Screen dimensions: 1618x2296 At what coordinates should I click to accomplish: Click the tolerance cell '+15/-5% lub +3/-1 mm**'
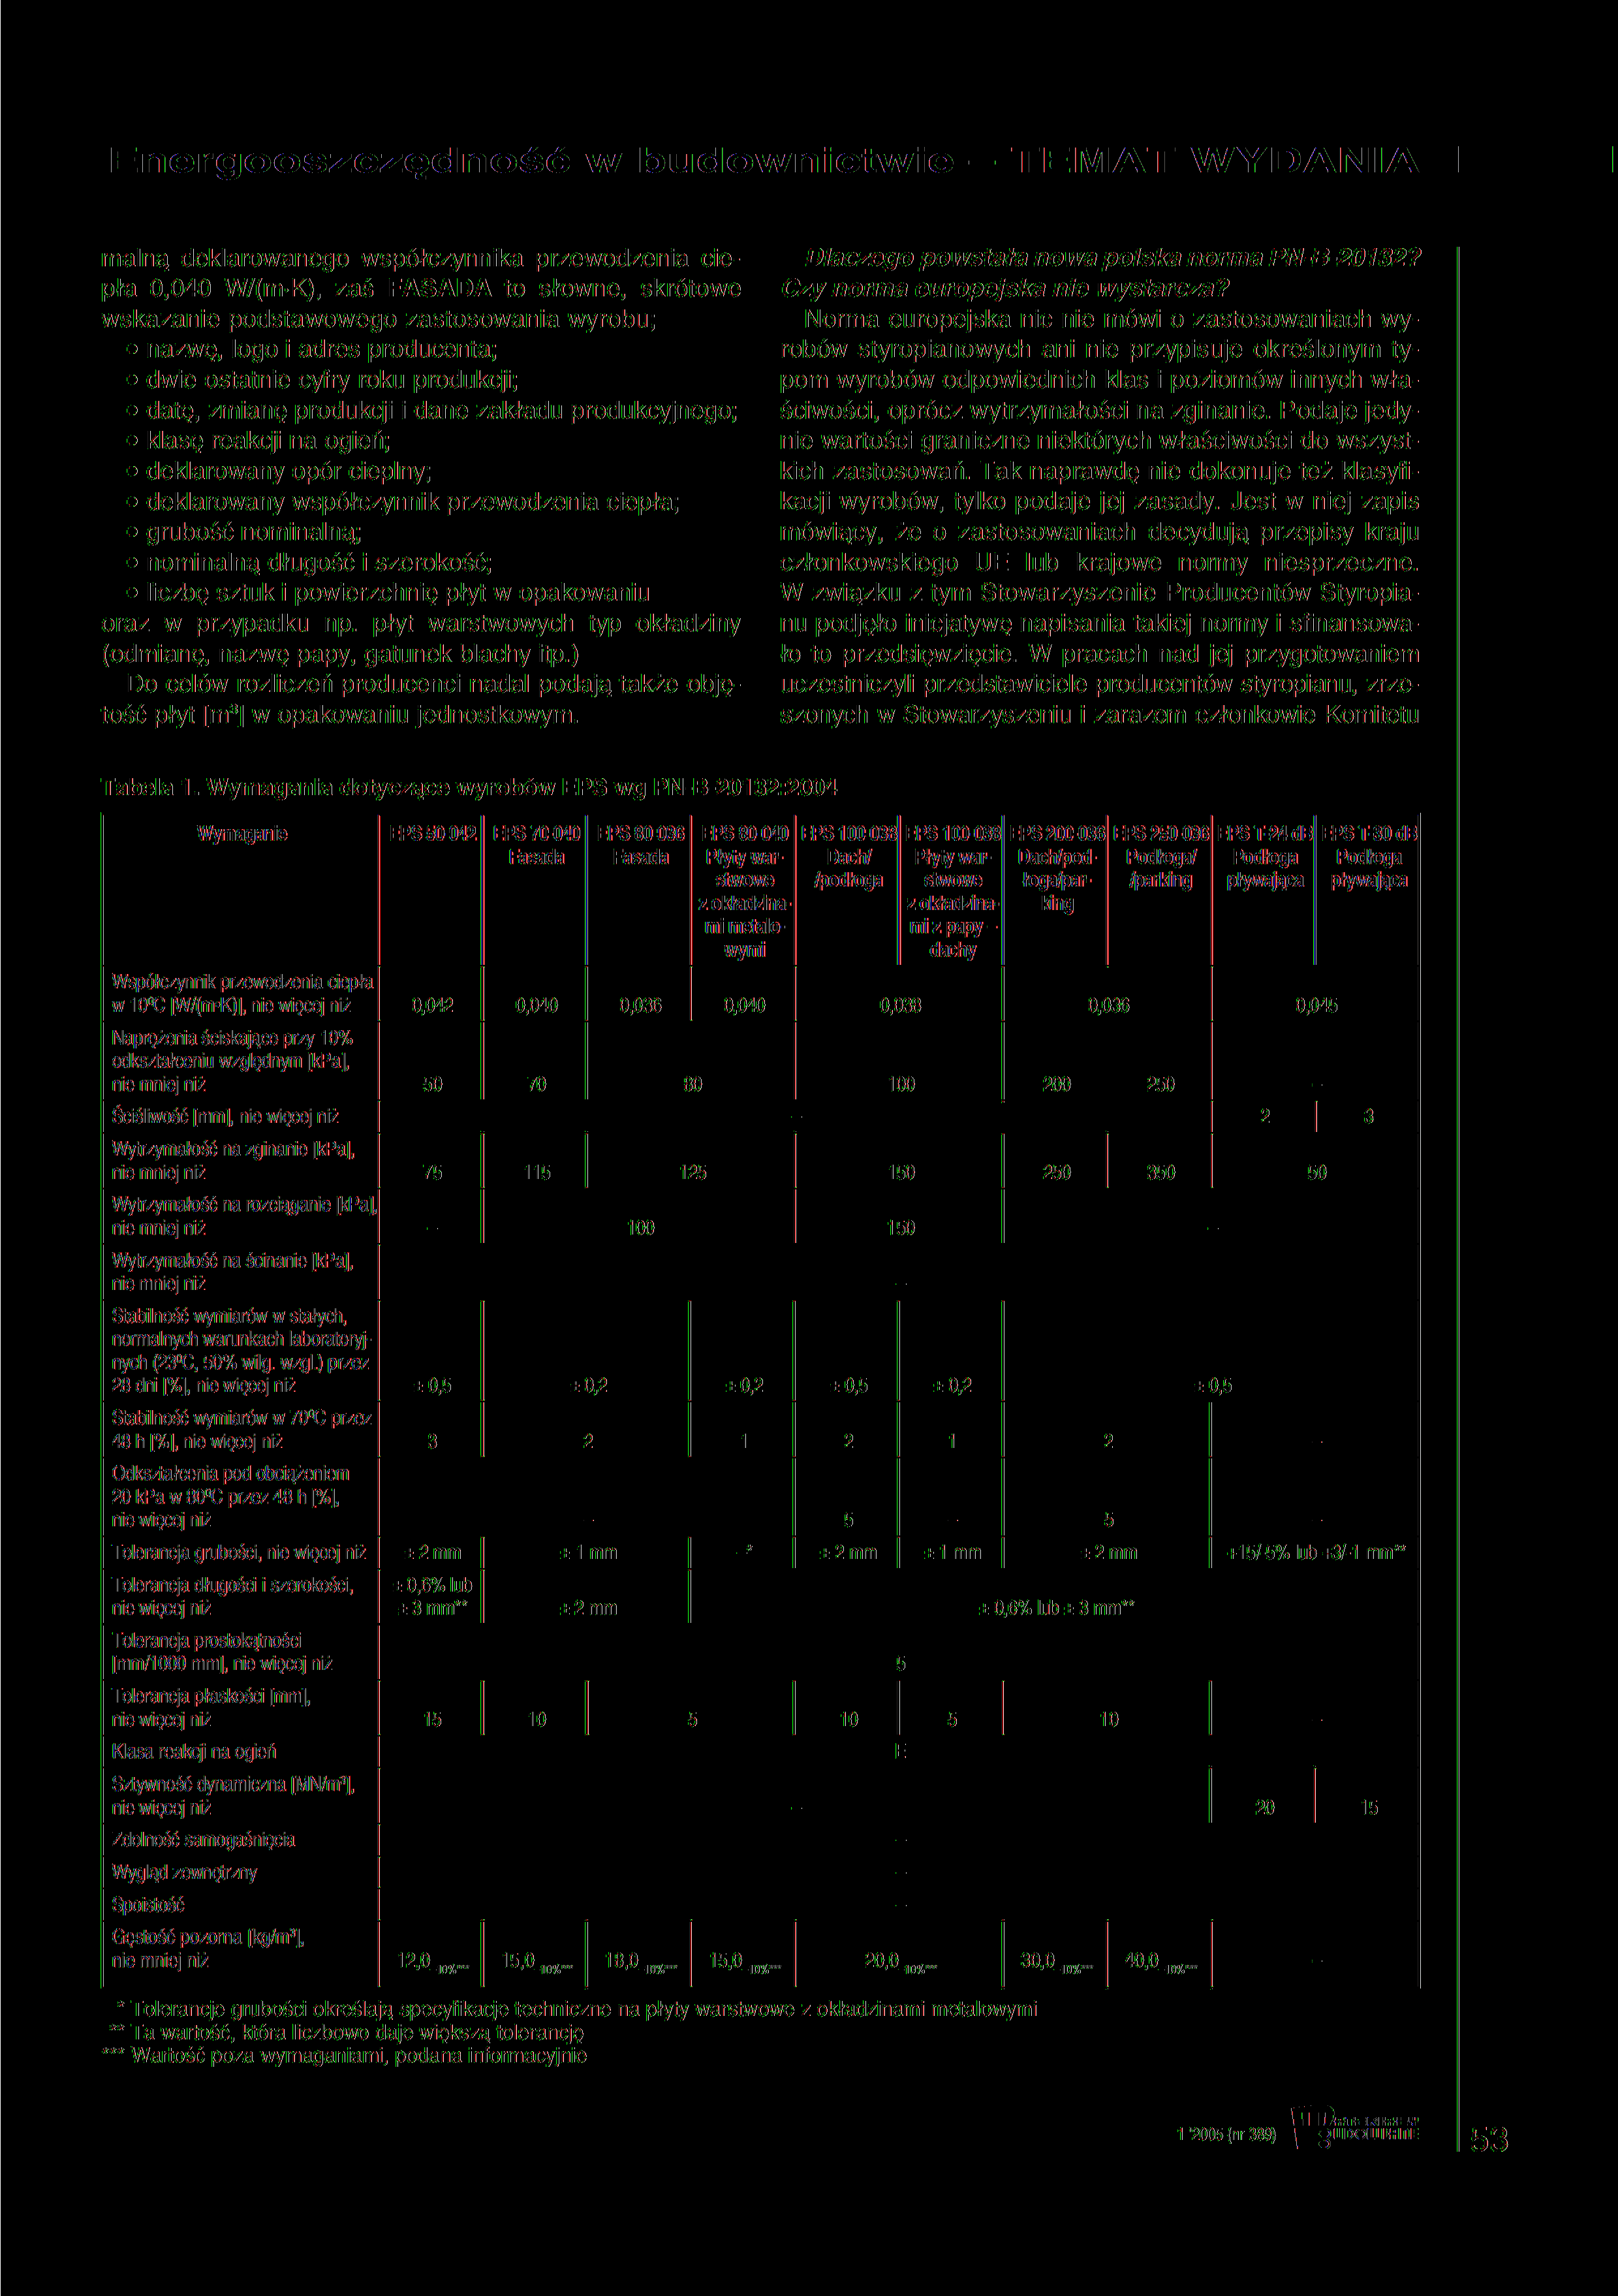coord(1316,1553)
